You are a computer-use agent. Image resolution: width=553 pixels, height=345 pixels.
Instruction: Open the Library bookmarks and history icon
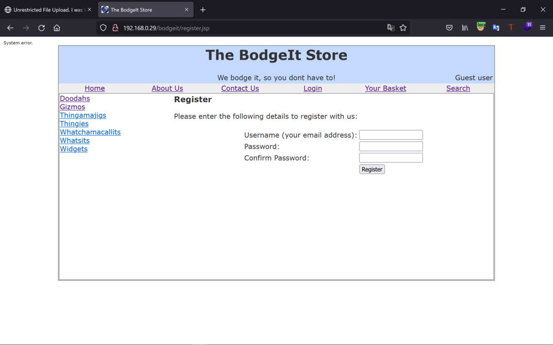click(465, 28)
